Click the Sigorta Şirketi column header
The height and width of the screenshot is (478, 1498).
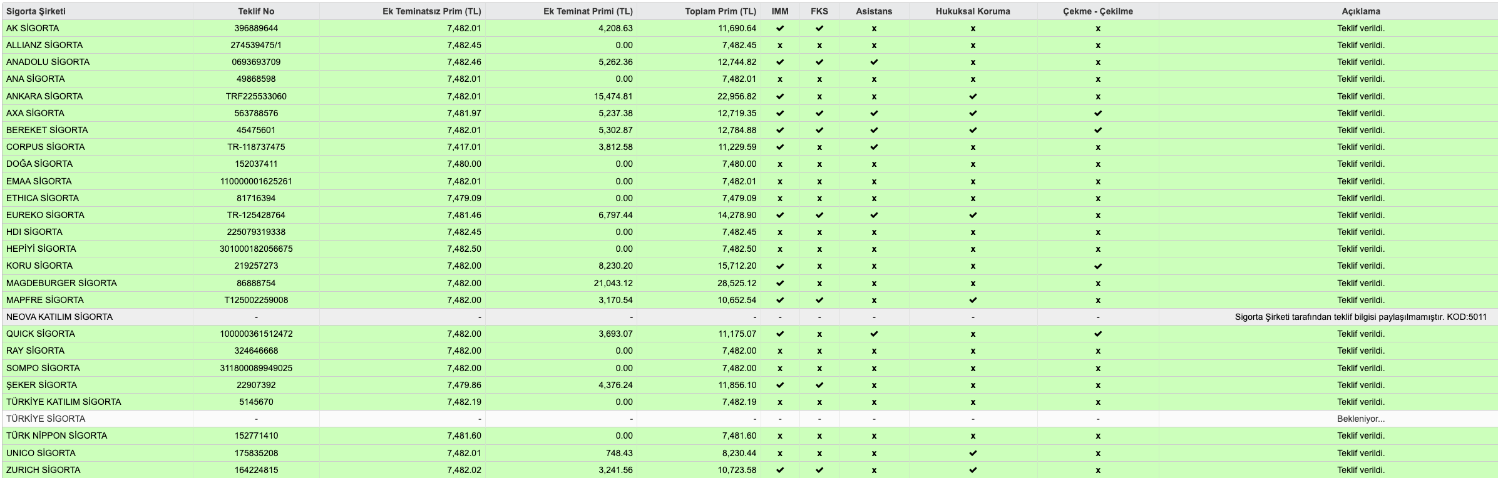36,11
